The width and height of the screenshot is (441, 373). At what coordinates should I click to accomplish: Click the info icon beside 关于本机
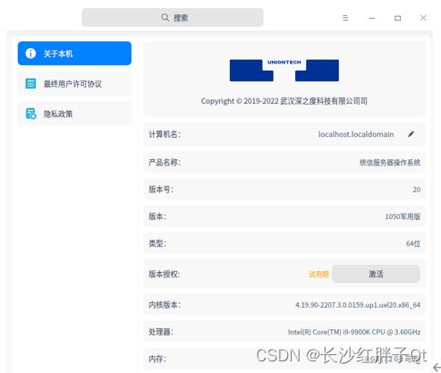click(30, 54)
